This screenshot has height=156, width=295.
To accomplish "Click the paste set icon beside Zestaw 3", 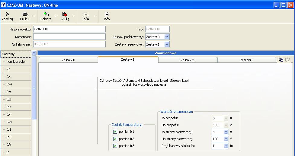I will [x=287, y=59].
